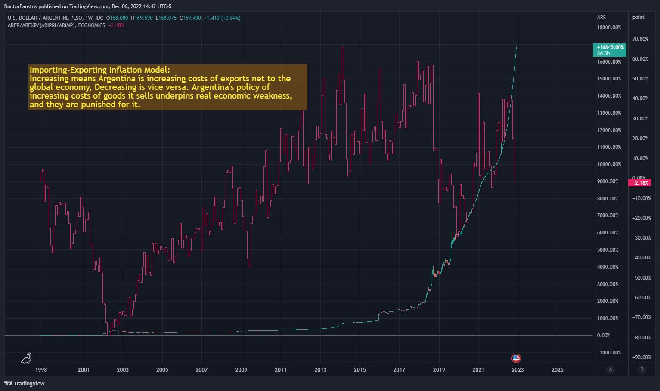The width and height of the screenshot is (660, 391).
Task: Click the 2007 label on the time axis
Action: 201,369
